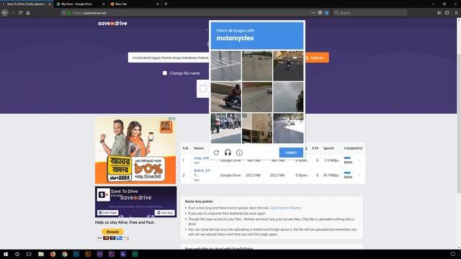Viewport: 461px width, 259px height.
Task: Open Windows notification center
Action: coord(453,254)
